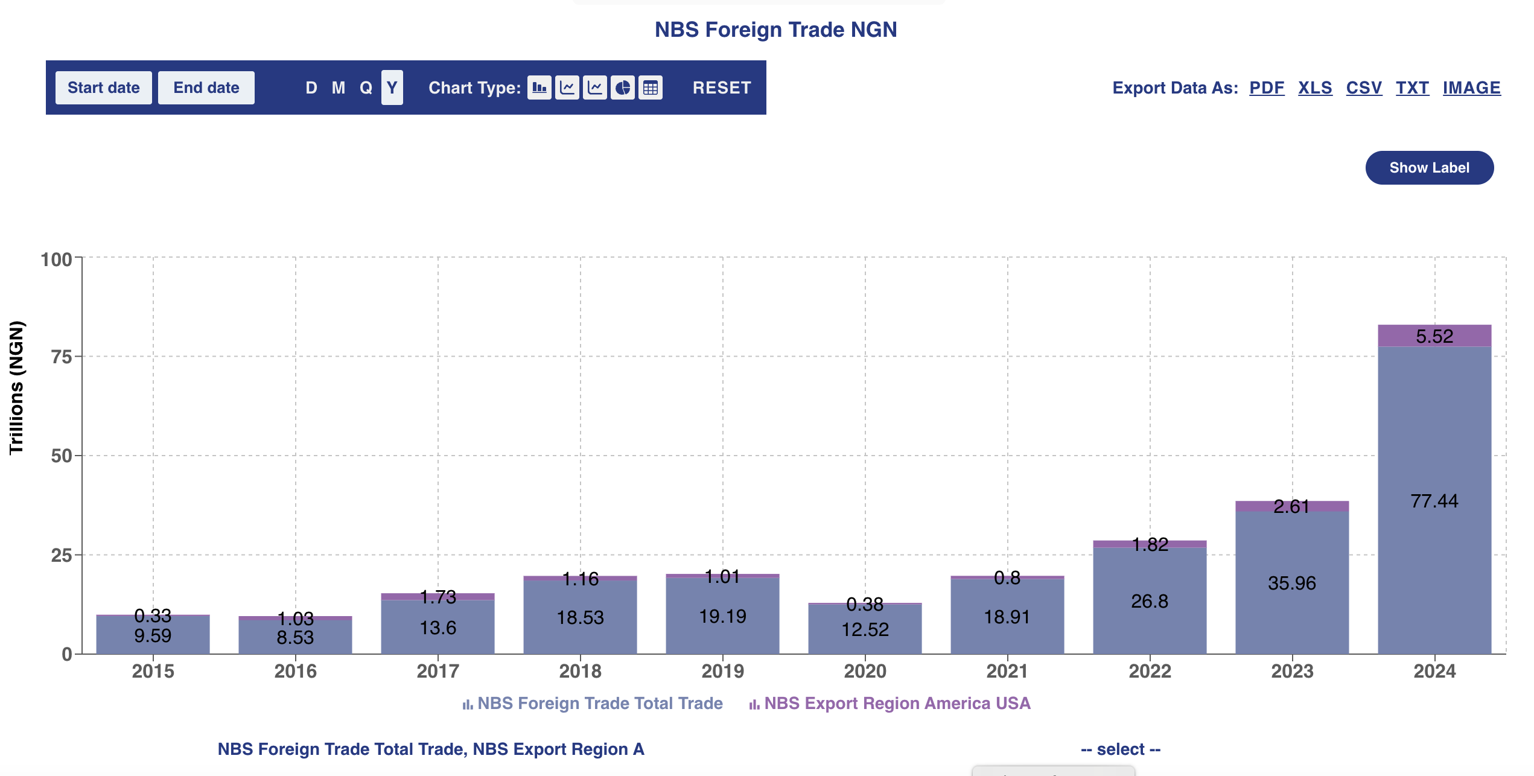Select the table view chart type icon
The height and width of the screenshot is (776, 1534).
coord(650,88)
